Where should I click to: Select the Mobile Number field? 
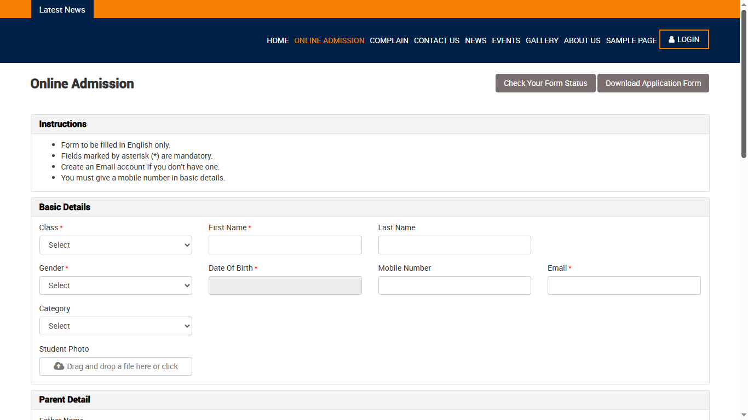454,285
